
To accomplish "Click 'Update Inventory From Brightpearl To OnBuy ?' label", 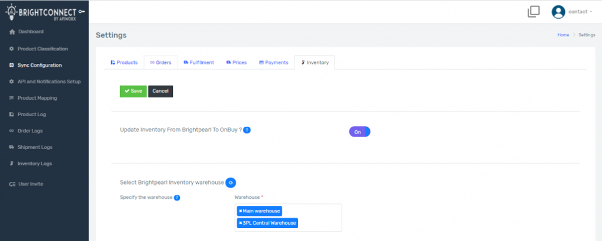I will coord(181,130).
